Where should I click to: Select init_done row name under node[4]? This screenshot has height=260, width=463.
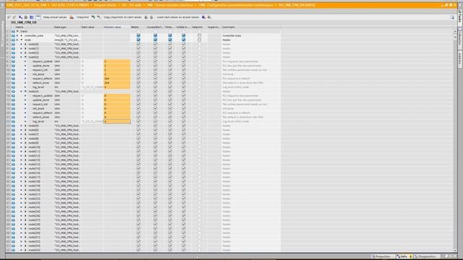[39, 108]
